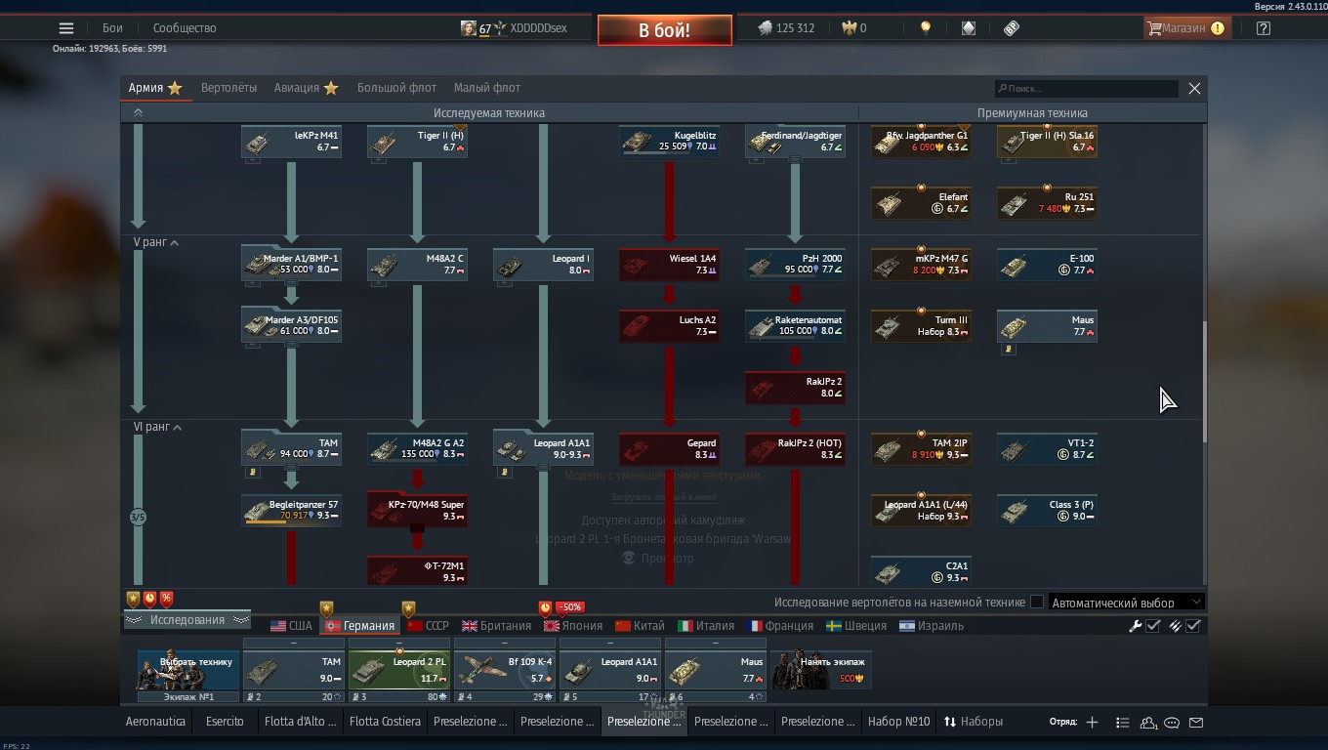Click Recruit crew button
1328x750 pixels.
pyautogui.click(x=821, y=671)
